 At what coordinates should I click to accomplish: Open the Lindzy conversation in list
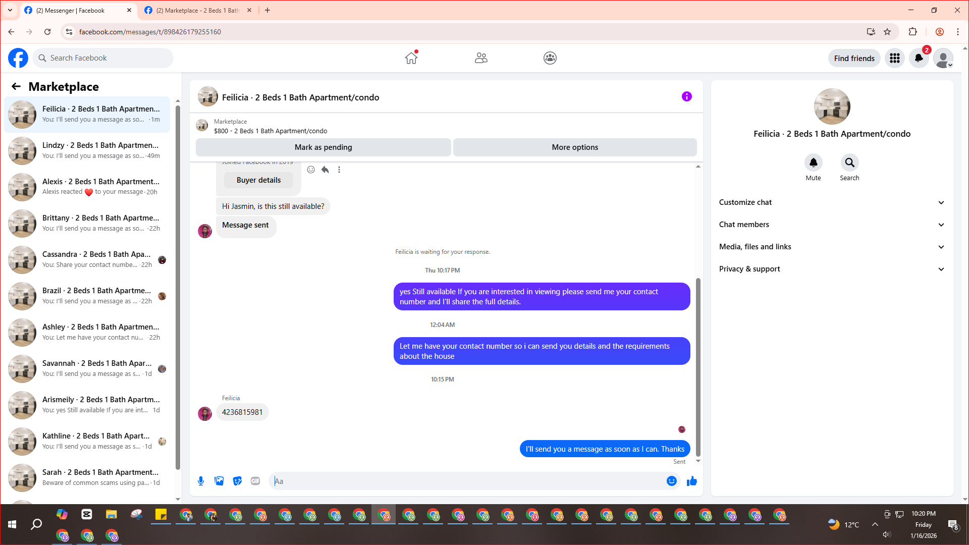[x=87, y=150]
